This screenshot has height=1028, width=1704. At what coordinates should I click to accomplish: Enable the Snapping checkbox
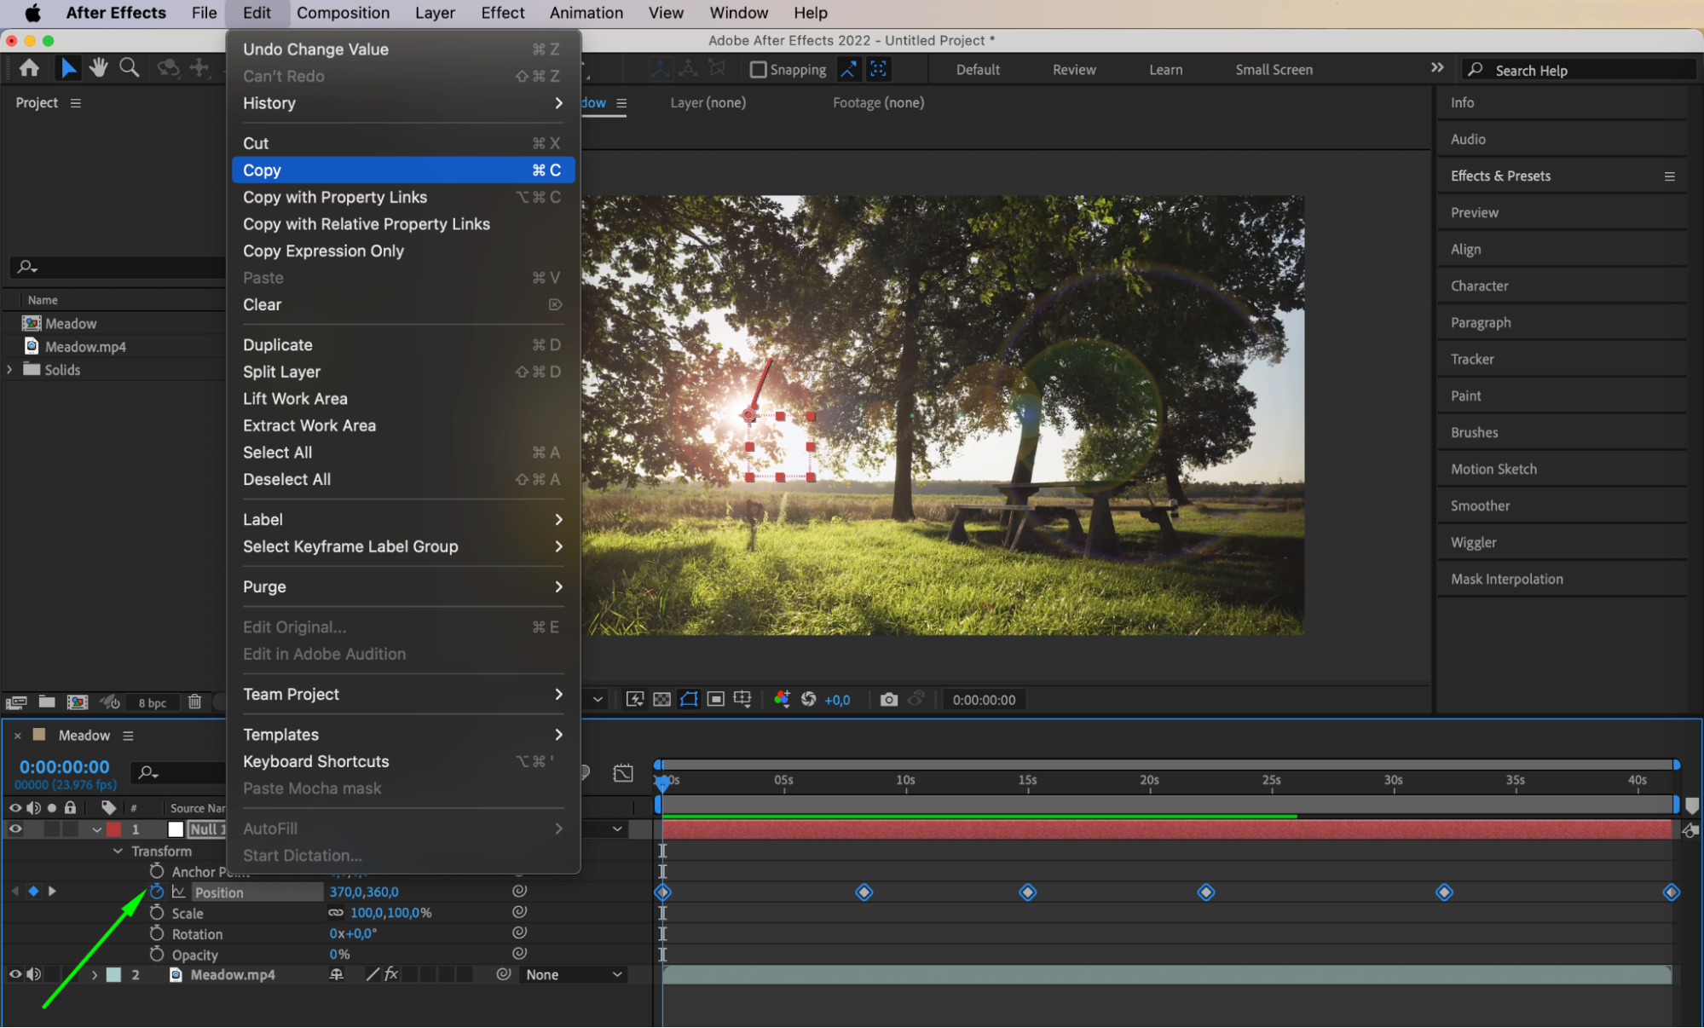[758, 70]
